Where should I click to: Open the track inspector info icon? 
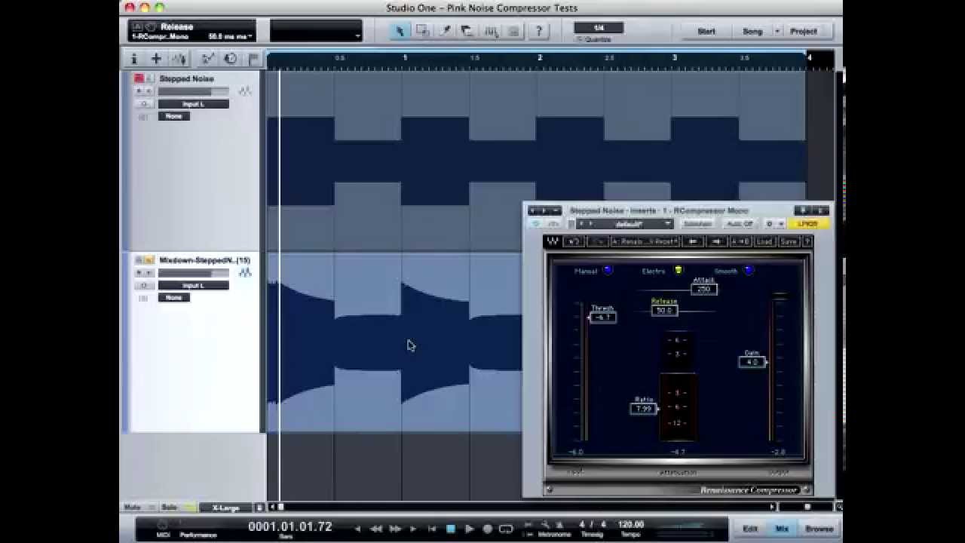point(134,59)
